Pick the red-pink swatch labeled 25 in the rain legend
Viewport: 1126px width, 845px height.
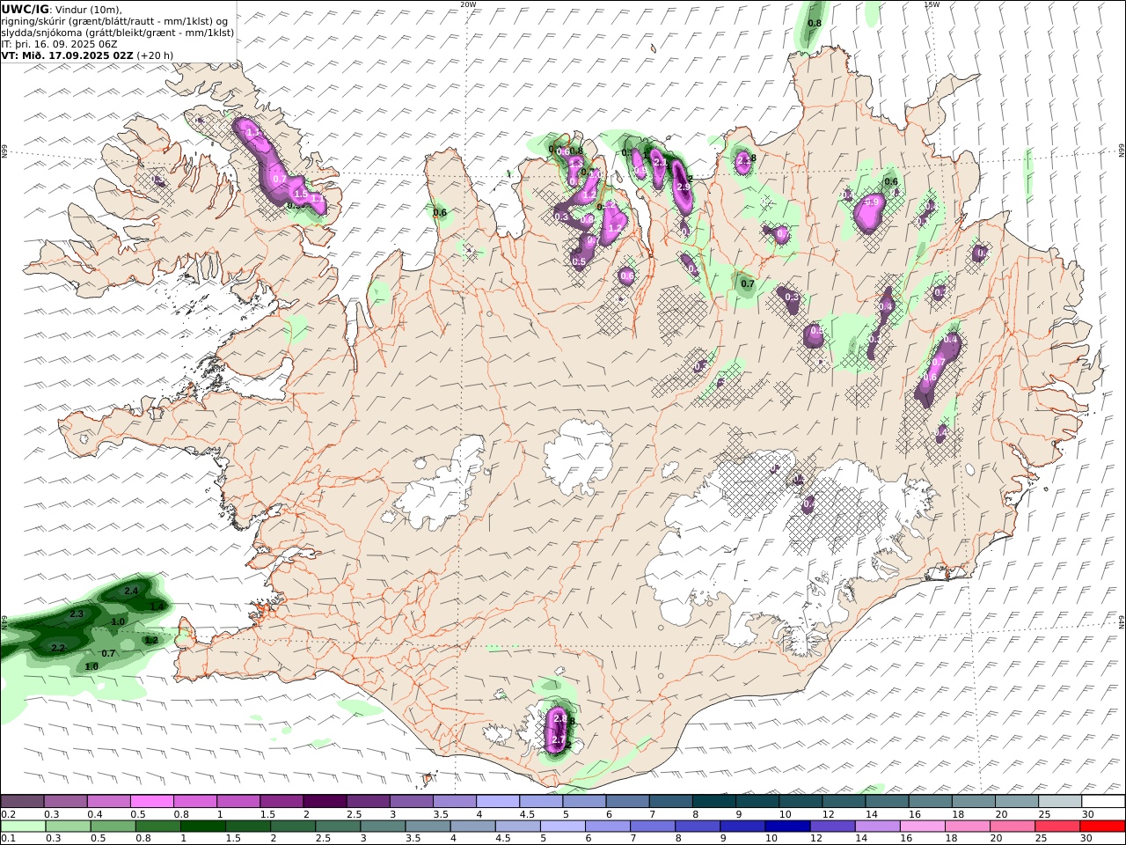(1058, 827)
